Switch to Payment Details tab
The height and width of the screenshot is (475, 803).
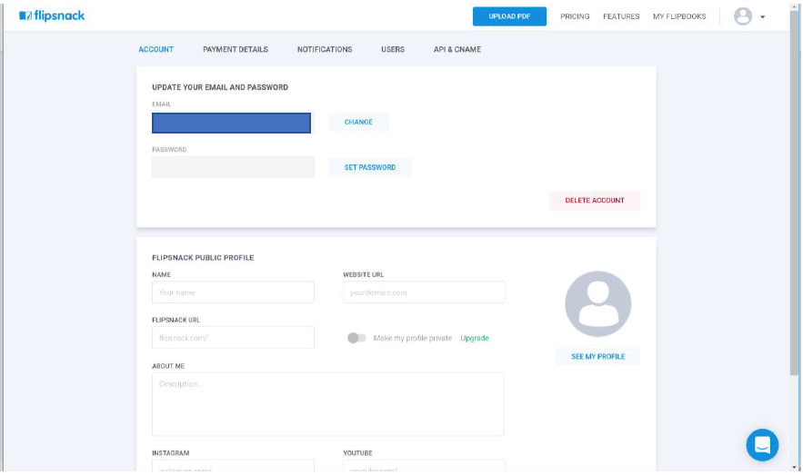click(x=235, y=50)
